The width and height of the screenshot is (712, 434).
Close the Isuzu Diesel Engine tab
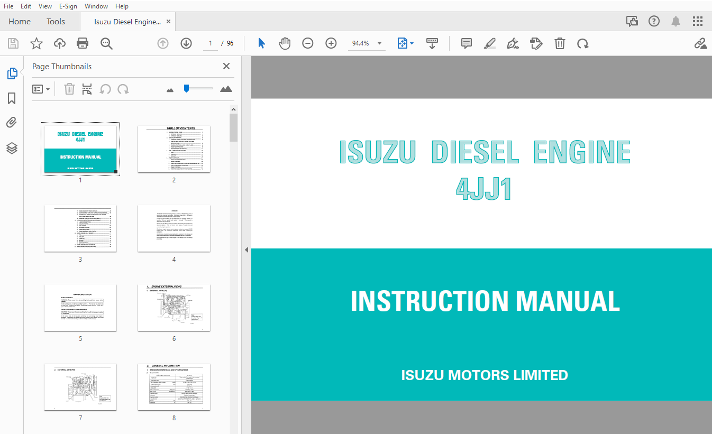pos(169,22)
